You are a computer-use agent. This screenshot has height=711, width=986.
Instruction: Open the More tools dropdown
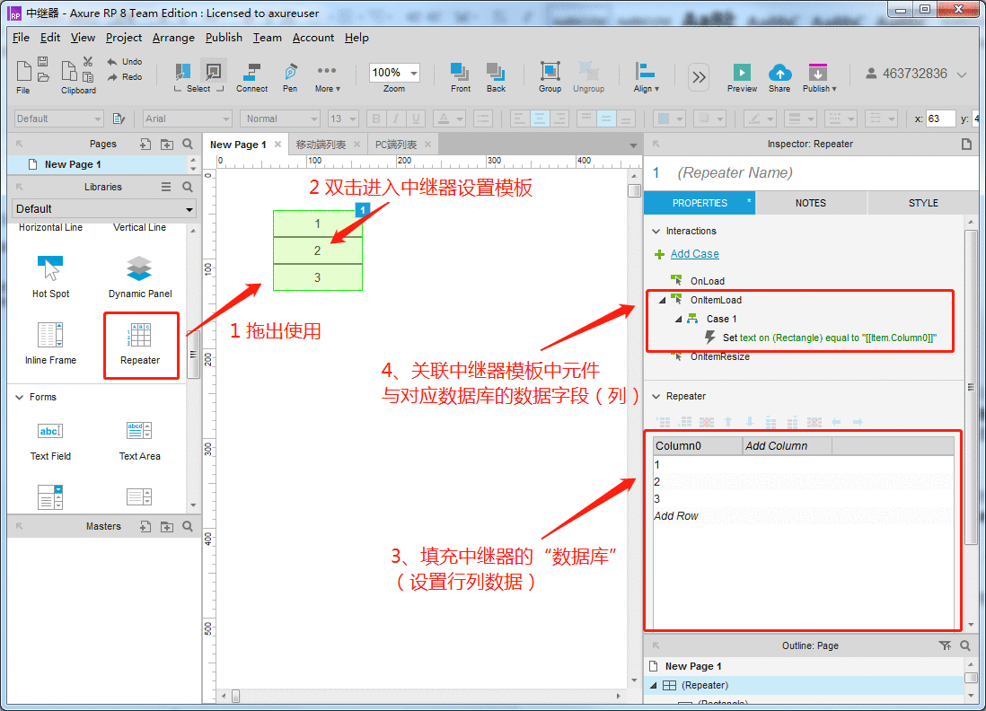point(327,77)
